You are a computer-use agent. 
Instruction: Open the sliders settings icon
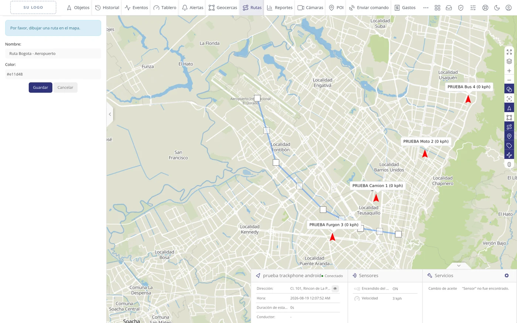(x=473, y=7)
